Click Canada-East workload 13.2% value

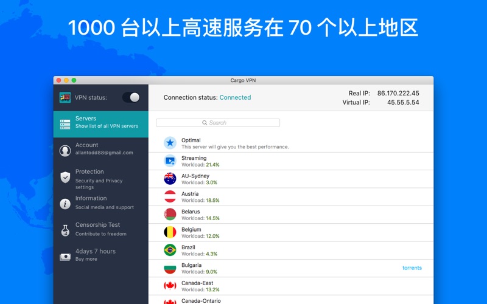click(212, 290)
